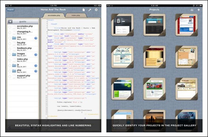Open the red-bordered website project thumbnail

[x=187, y=25]
